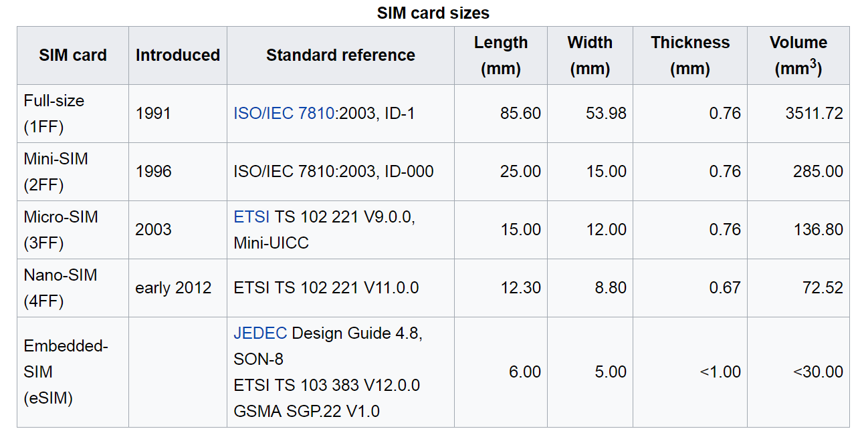The width and height of the screenshot is (862, 443).
Task: Click the 'early 2012' introduced cell
Action: (x=173, y=288)
